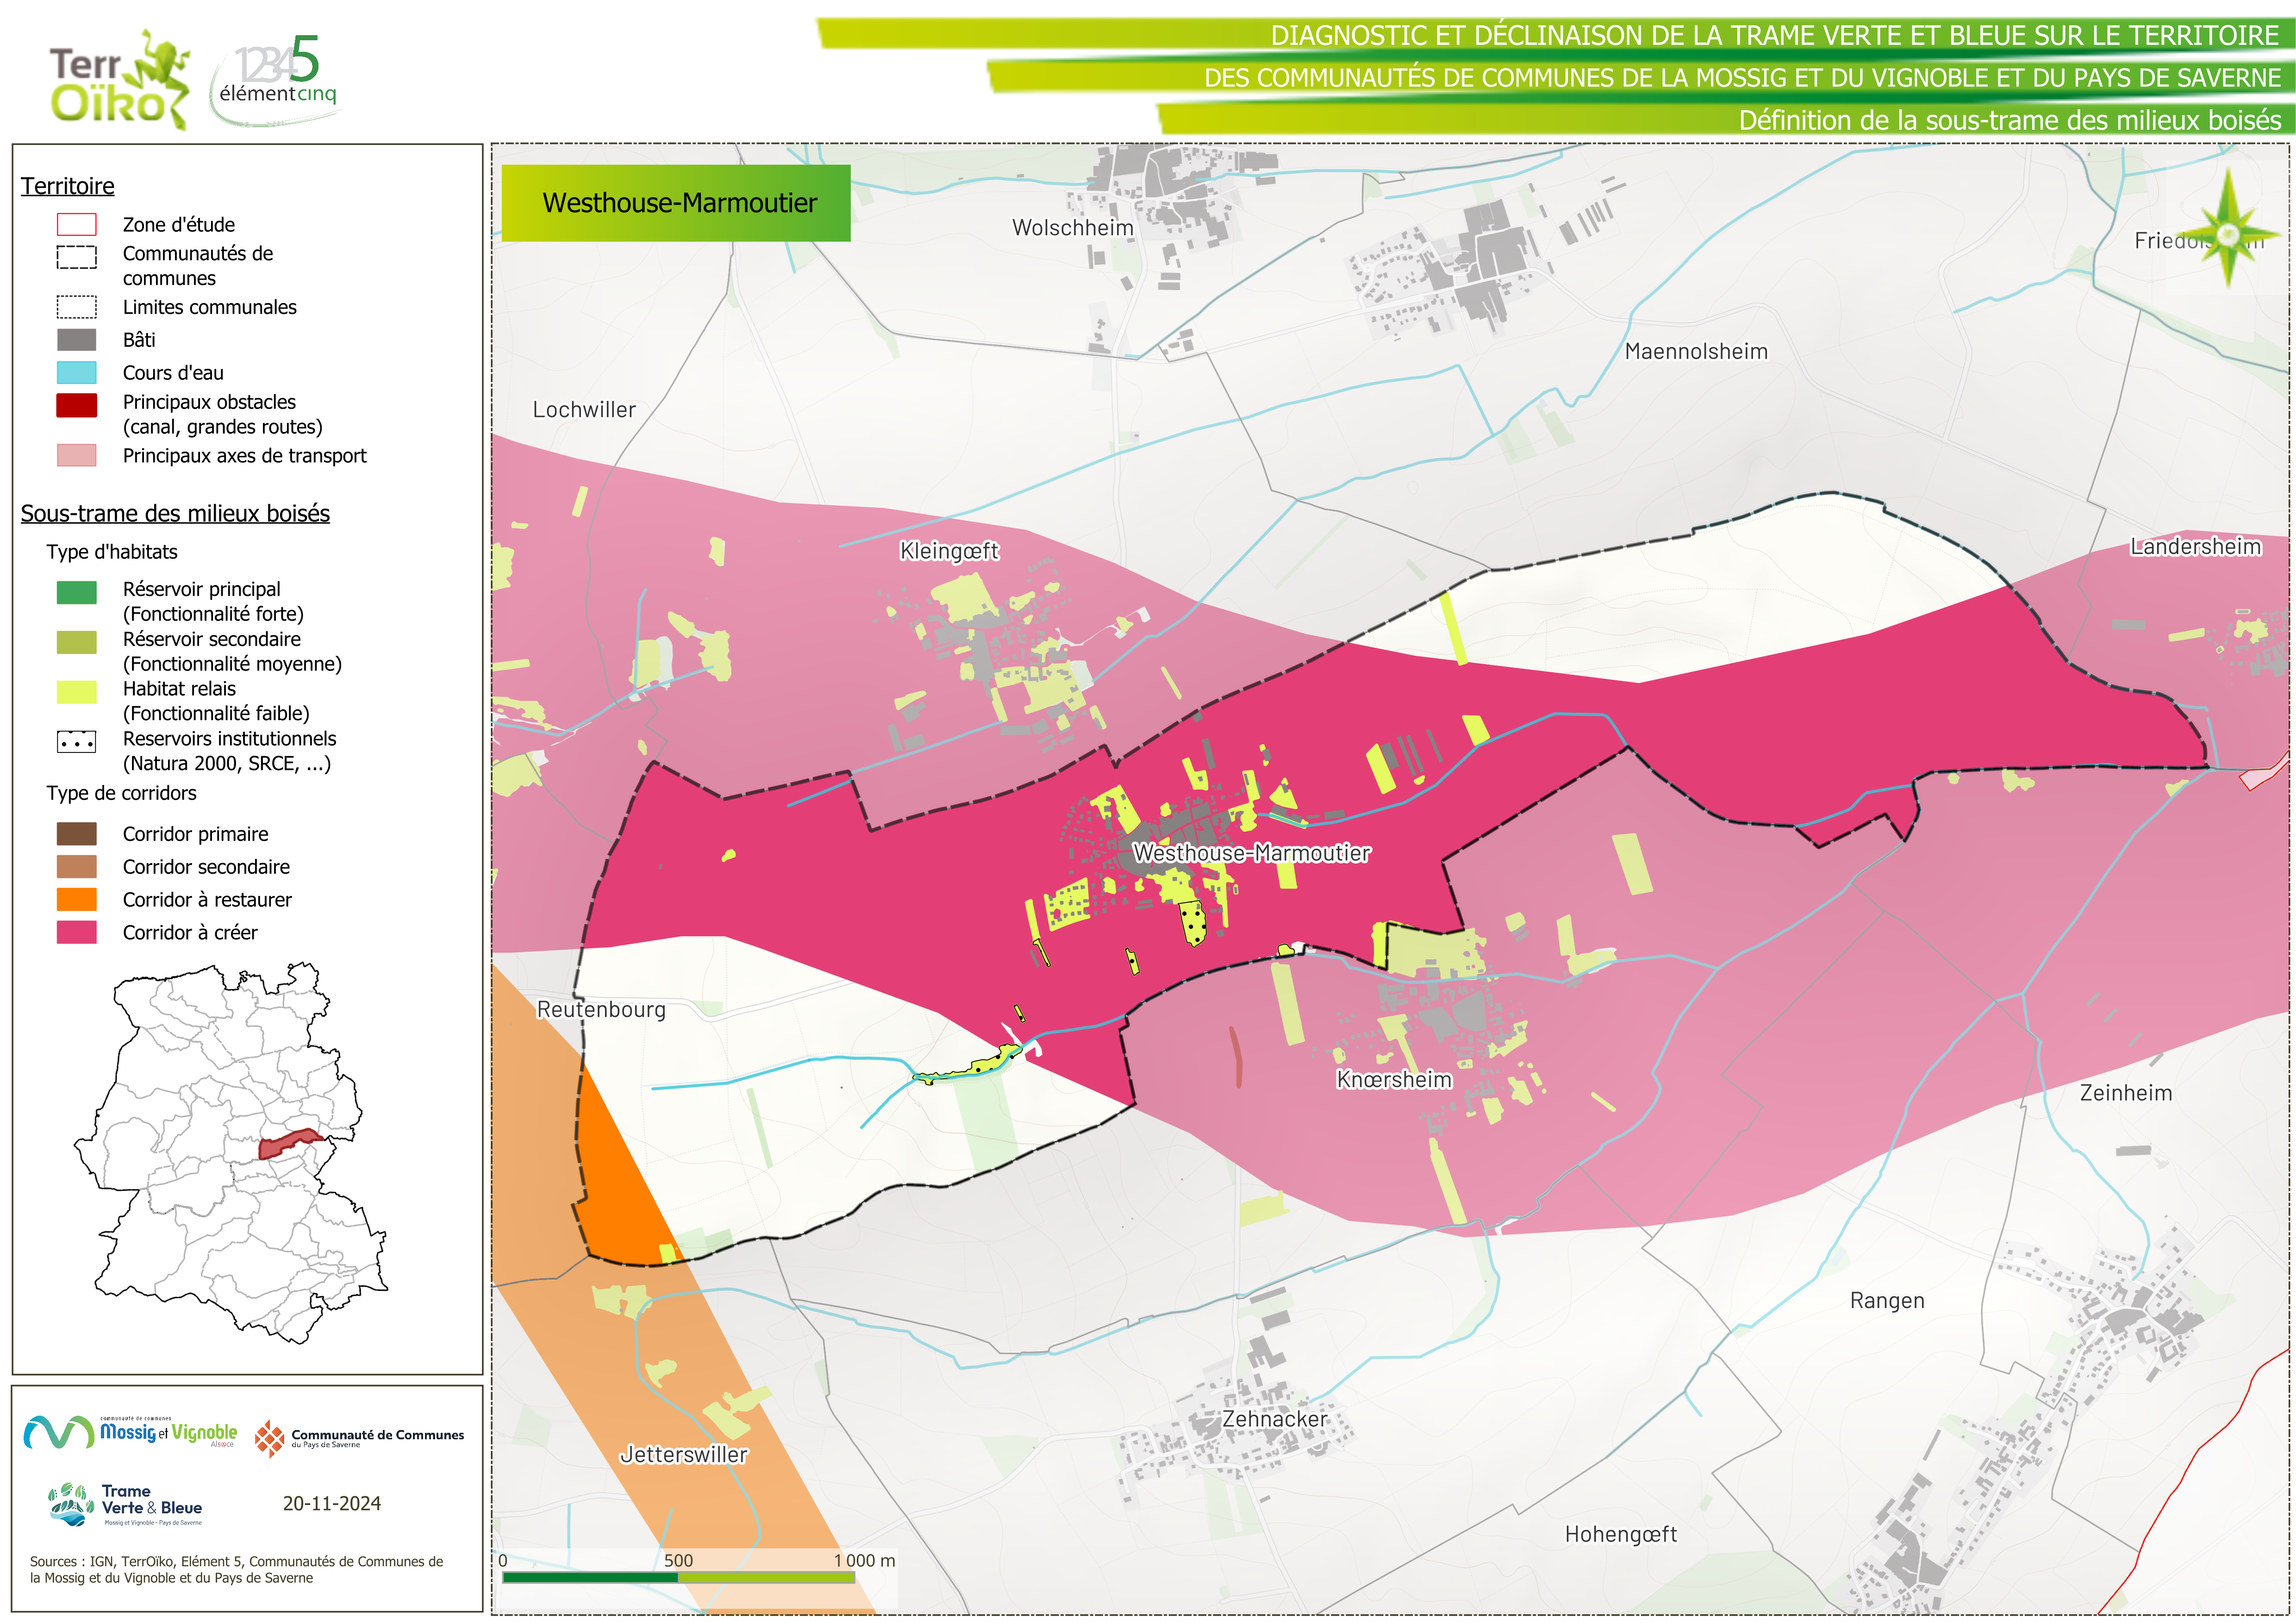Viewport: 2296px width, 1623px height.
Task: Click the Cours d'eau blue swatch
Action: point(77,373)
